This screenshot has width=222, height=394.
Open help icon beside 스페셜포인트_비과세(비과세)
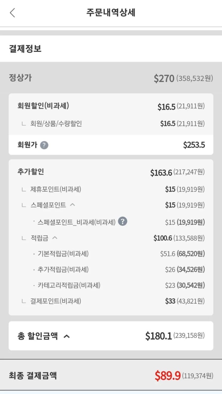123,222
